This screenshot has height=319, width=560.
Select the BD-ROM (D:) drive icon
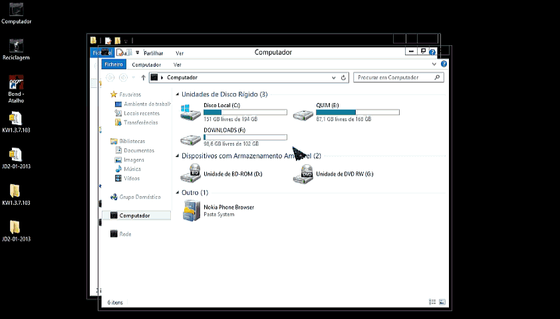point(190,173)
